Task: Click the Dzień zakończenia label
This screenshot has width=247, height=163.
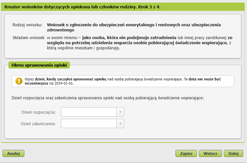Action: tap(38, 124)
